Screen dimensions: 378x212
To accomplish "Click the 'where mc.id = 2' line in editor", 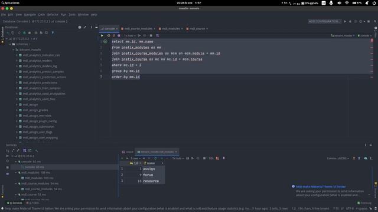I will (126, 65).
